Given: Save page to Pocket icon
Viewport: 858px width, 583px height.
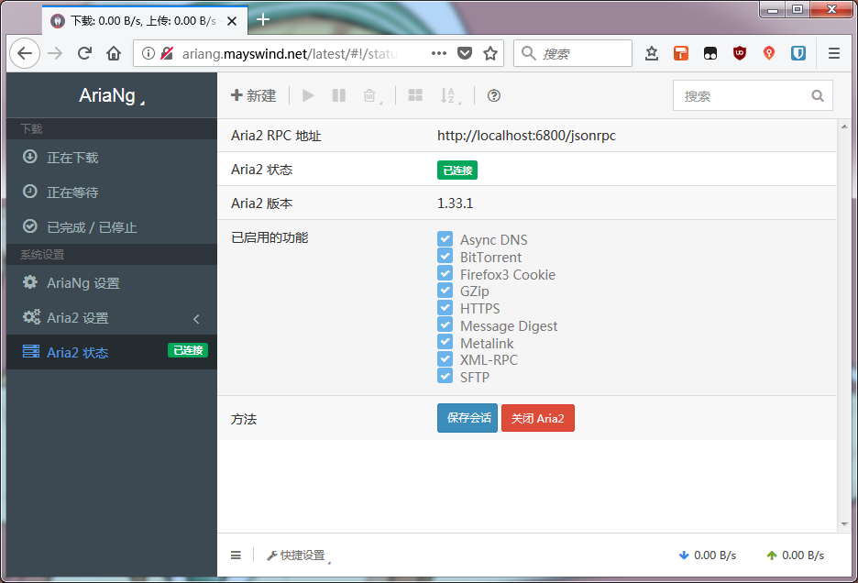Looking at the screenshot, I should tap(465, 53).
